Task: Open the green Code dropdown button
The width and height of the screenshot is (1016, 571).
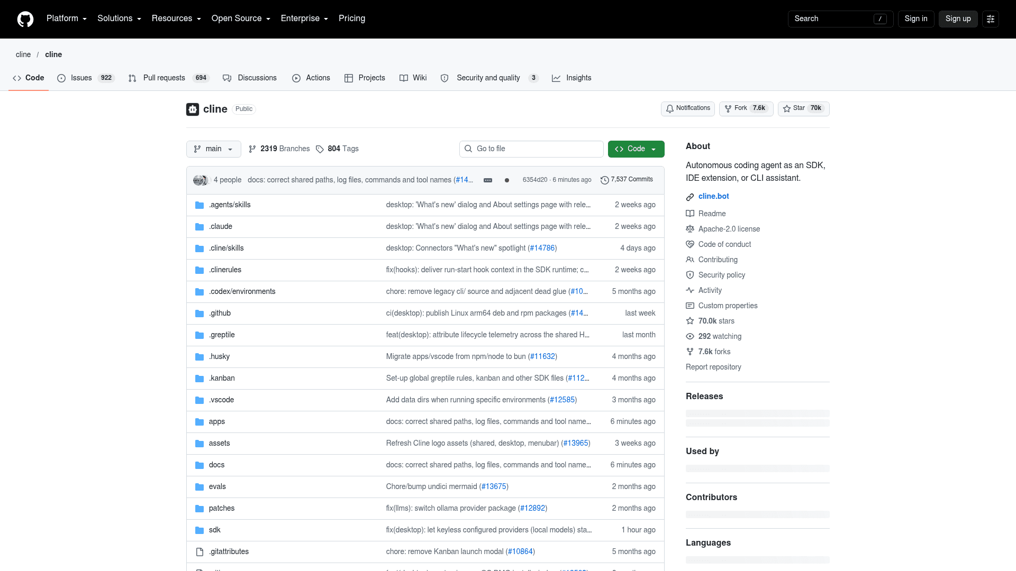Action: 636,149
